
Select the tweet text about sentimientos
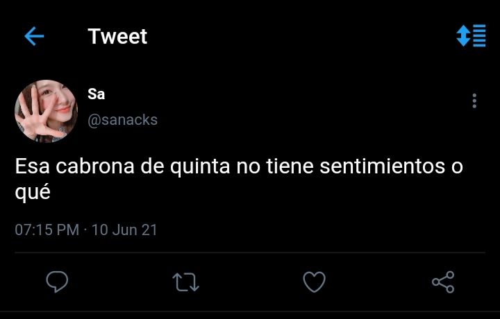click(x=239, y=179)
